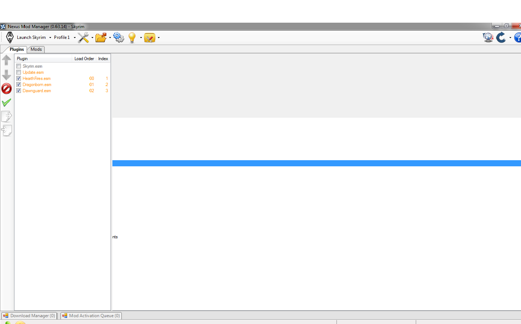Click index value 2 for Dragonborn.esm
This screenshot has height=324, width=521.
tap(107, 85)
